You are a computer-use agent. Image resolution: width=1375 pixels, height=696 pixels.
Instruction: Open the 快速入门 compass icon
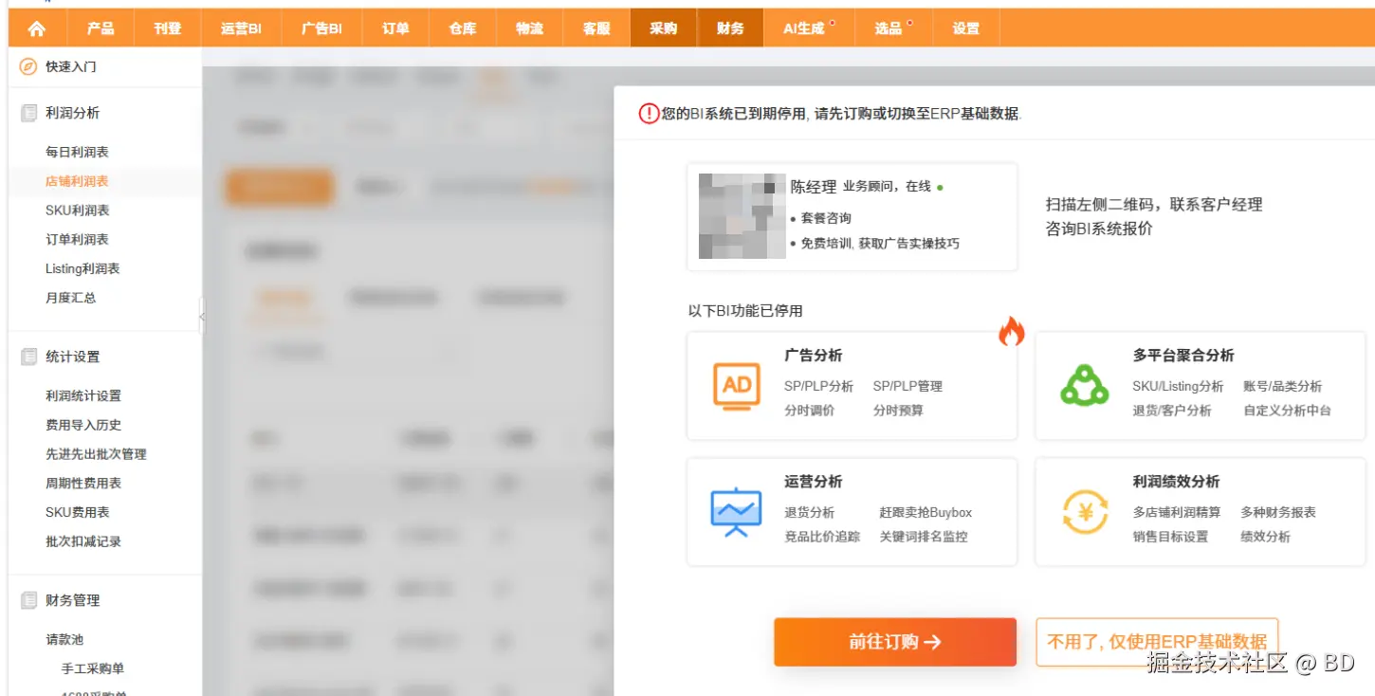28,66
